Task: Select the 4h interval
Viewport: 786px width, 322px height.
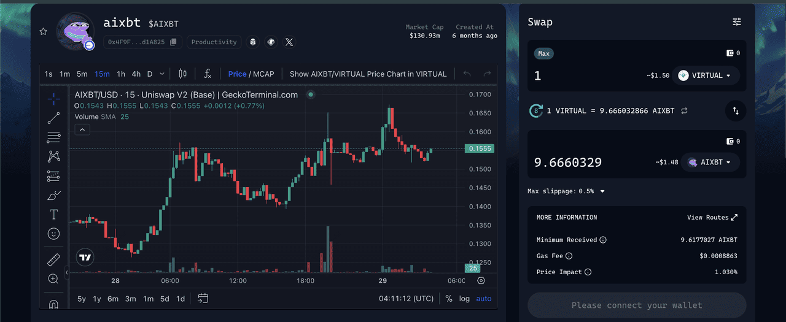Action: (136, 74)
